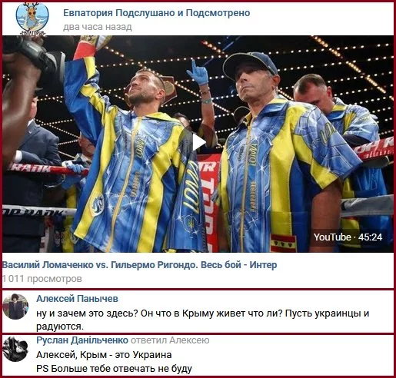The height and width of the screenshot is (378, 396).
Task: Follow the 'ответил Алексею' reply link
Action: (x=170, y=340)
